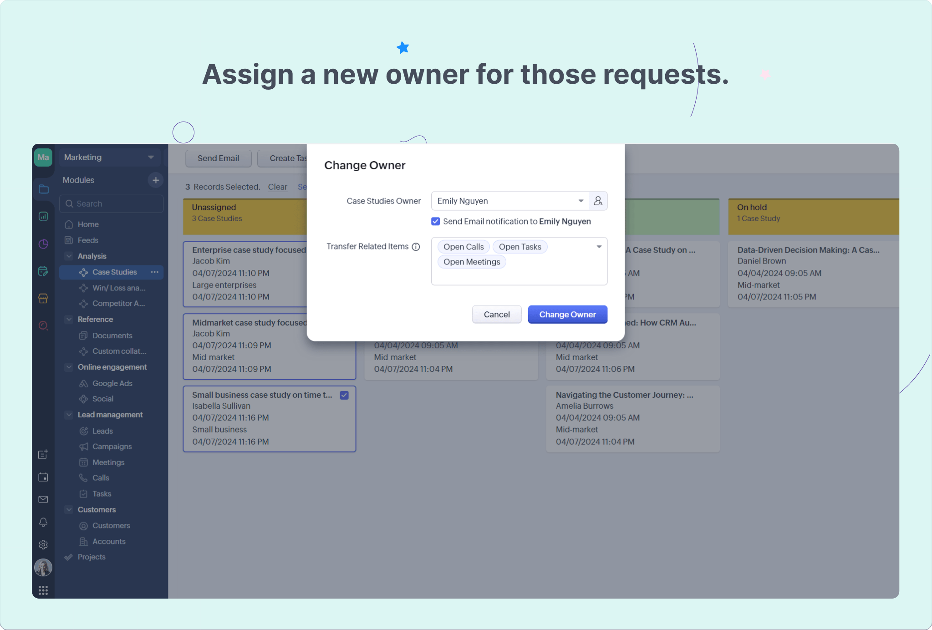Screen dimensions: 932x630
Task: Click the Transfer Related Items info icon
Action: (416, 247)
